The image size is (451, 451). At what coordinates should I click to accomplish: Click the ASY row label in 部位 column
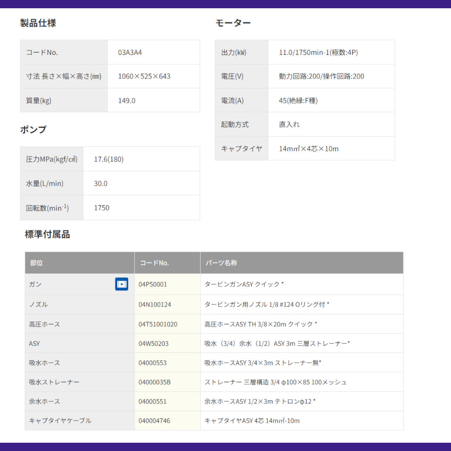[x=34, y=344]
